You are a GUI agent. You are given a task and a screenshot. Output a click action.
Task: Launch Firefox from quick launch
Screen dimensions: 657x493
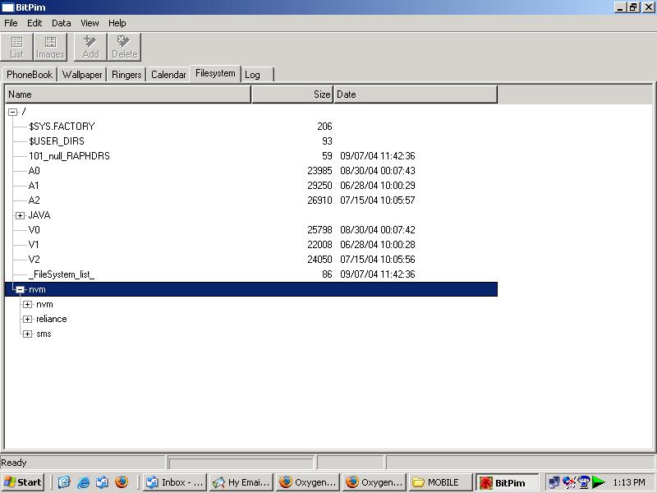coord(122,482)
